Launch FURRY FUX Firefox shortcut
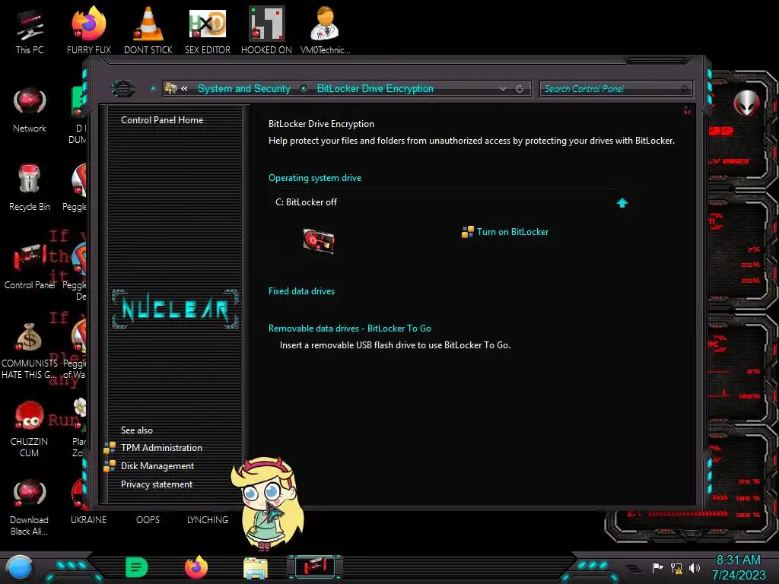Image resolution: width=779 pixels, height=584 pixels. click(x=89, y=31)
